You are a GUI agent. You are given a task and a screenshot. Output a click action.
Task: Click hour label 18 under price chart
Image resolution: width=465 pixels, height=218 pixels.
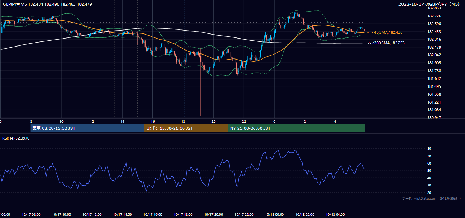183,121
